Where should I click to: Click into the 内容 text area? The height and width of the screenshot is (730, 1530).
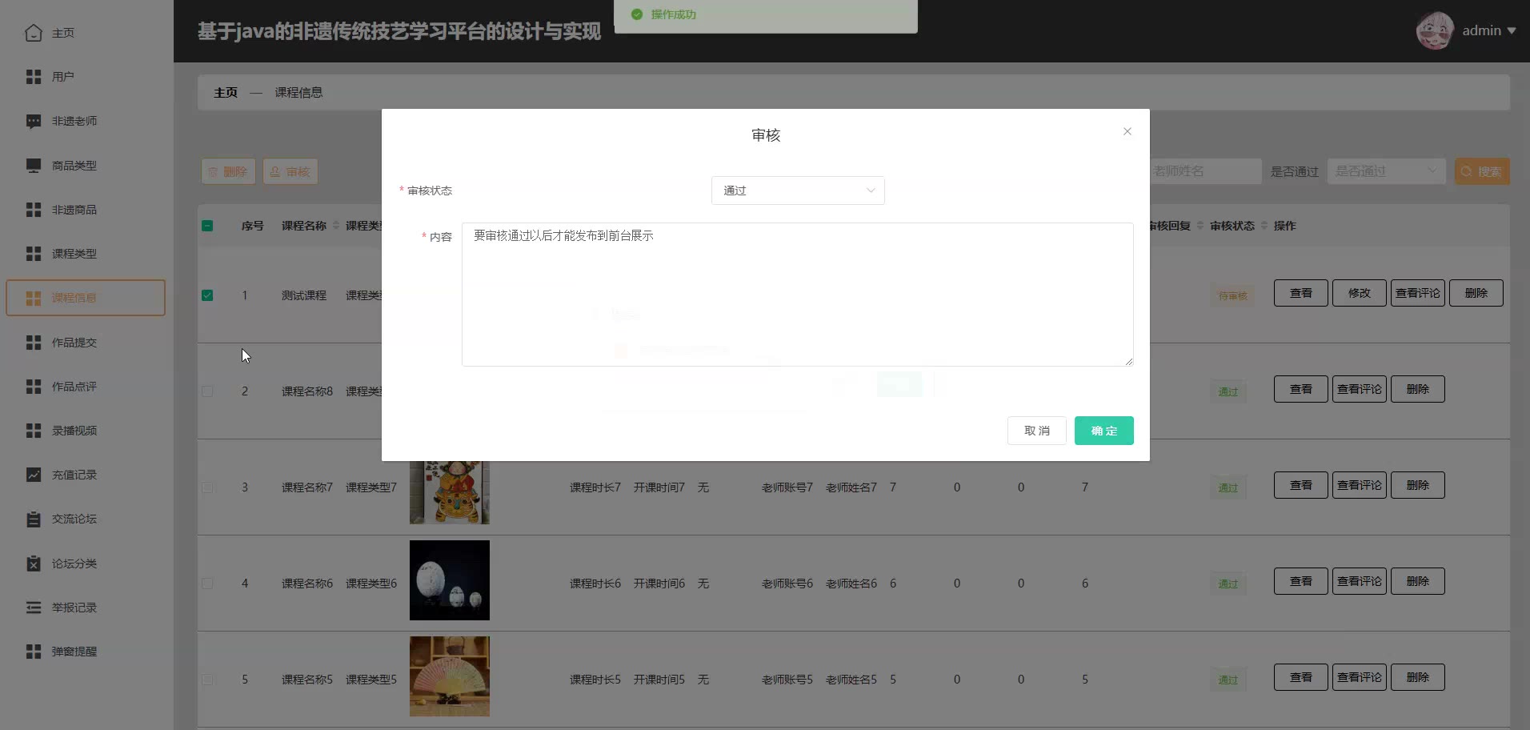(798, 295)
